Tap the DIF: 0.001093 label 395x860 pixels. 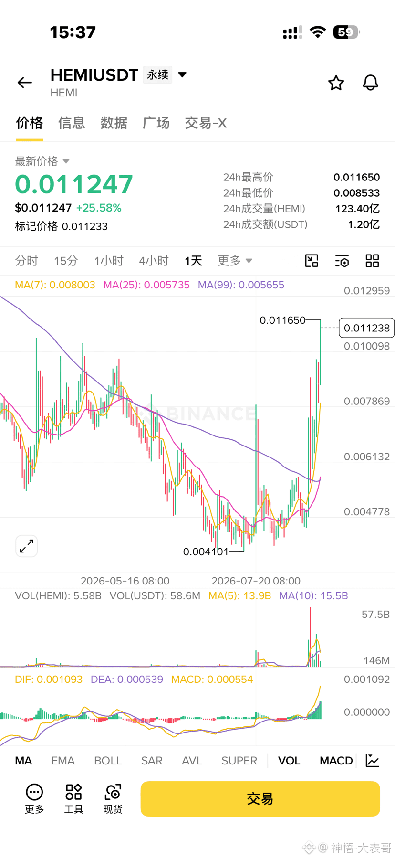(49, 680)
